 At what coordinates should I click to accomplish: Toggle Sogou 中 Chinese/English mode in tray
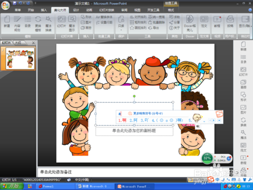point(218,179)
